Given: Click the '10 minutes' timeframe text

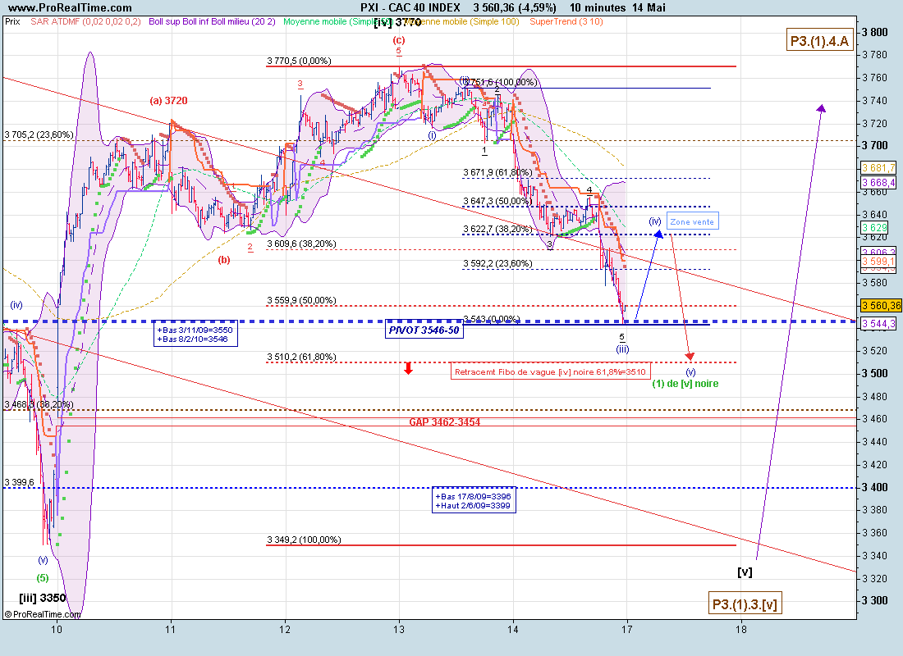Looking at the screenshot, I should (x=598, y=7).
